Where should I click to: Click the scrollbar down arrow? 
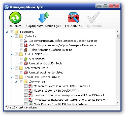(x=117, y=103)
